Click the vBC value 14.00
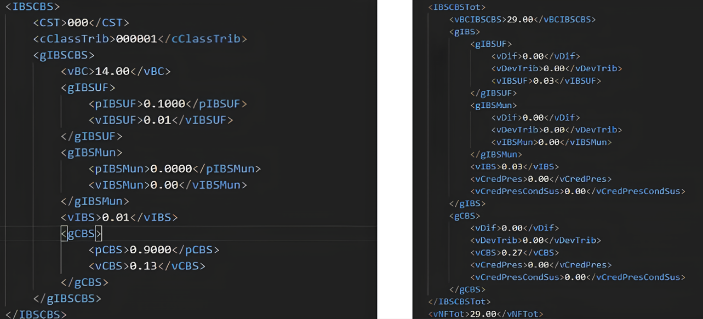 point(112,72)
